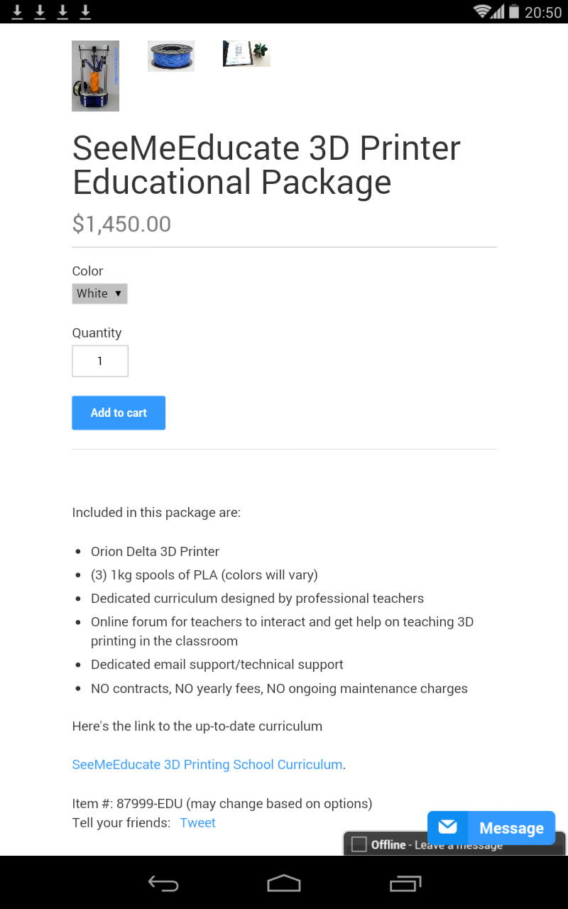This screenshot has width=568, height=909.
Task: Open the Android recent apps icon
Action: [x=405, y=883]
